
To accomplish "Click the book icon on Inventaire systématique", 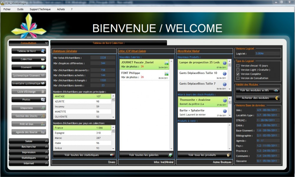I will pyautogui.click(x=43, y=83).
